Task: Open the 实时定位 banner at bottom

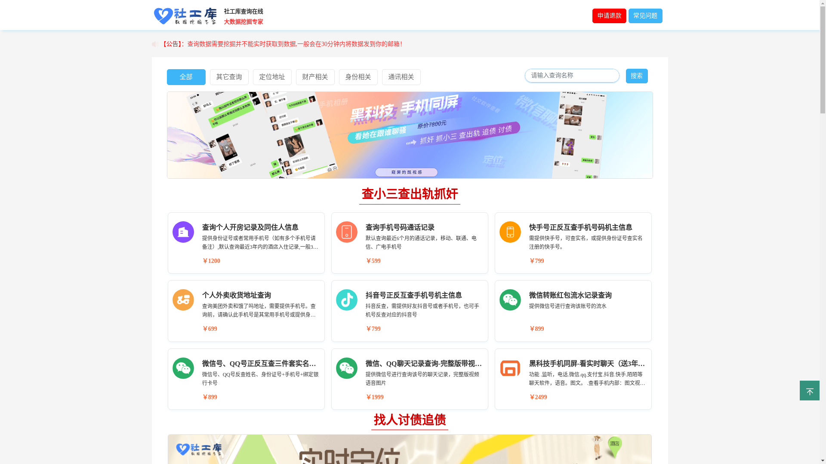Action: [x=410, y=449]
